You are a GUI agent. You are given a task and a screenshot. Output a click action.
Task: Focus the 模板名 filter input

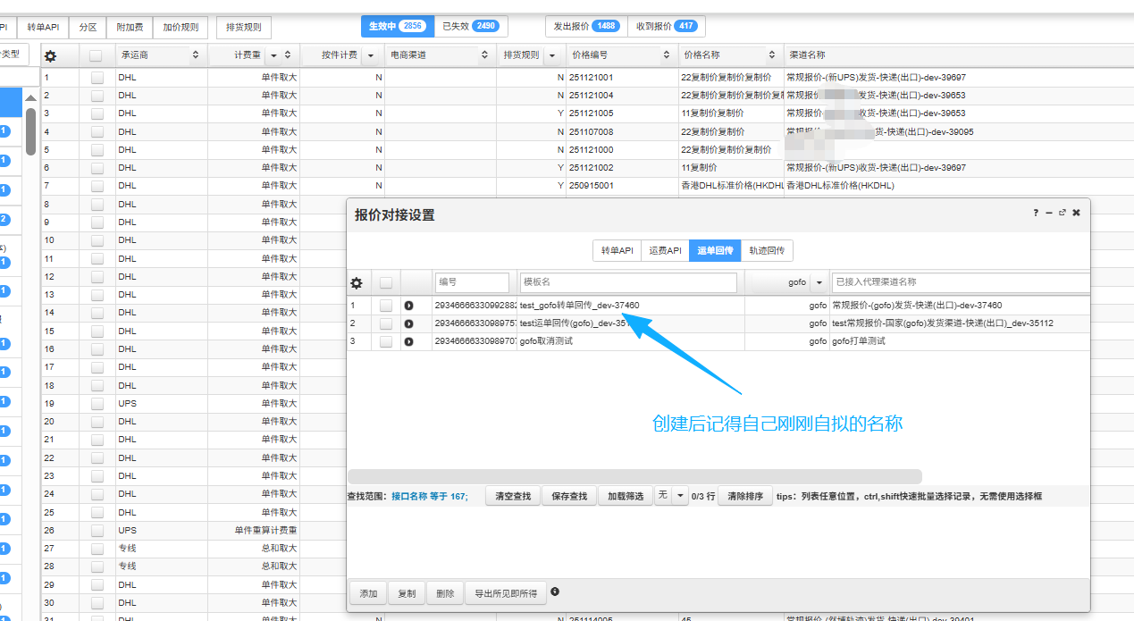[628, 282]
